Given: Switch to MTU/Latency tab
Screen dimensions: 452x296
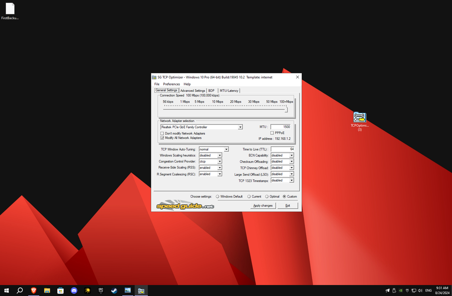Looking at the screenshot, I should pos(229,91).
